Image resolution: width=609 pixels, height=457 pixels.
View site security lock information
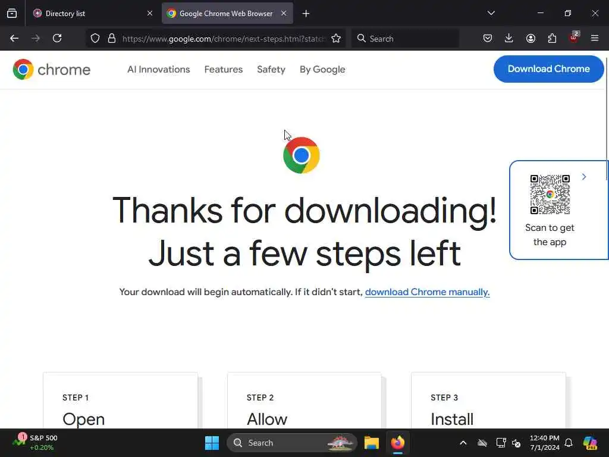coord(112,38)
